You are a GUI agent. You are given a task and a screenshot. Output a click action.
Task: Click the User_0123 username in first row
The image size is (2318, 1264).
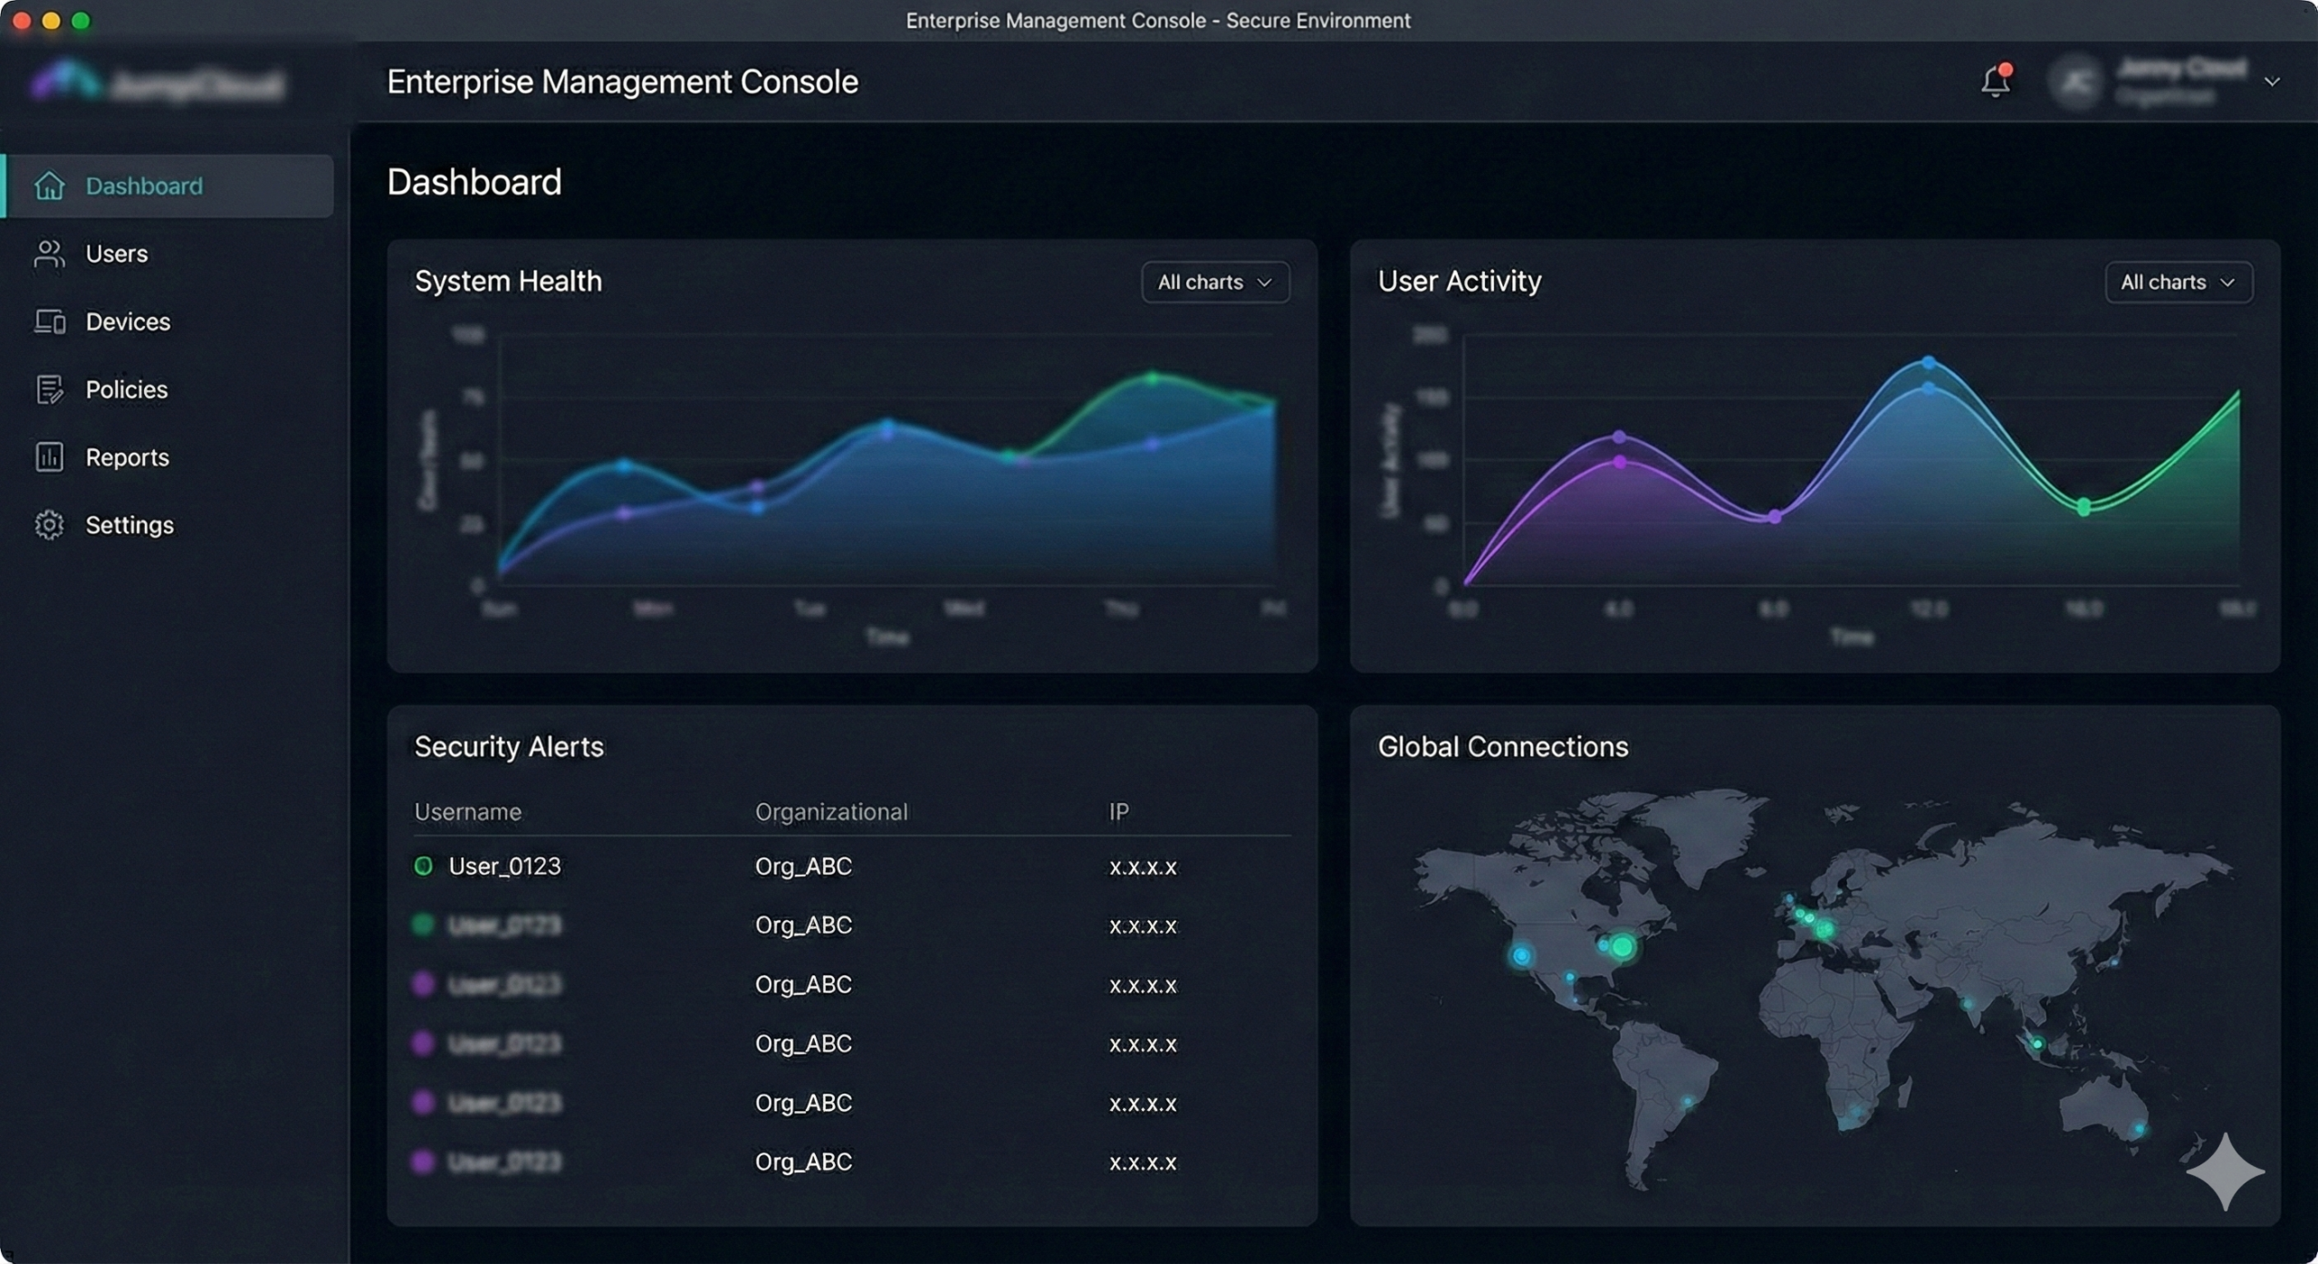click(504, 867)
